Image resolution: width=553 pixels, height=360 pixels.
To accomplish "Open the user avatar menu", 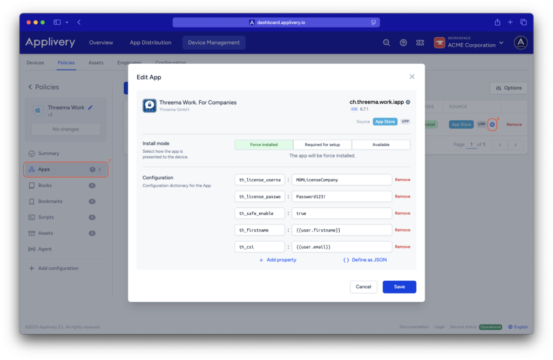I will (521, 43).
